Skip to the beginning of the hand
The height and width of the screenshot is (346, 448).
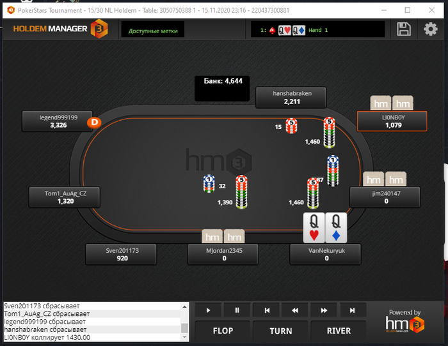click(266, 310)
